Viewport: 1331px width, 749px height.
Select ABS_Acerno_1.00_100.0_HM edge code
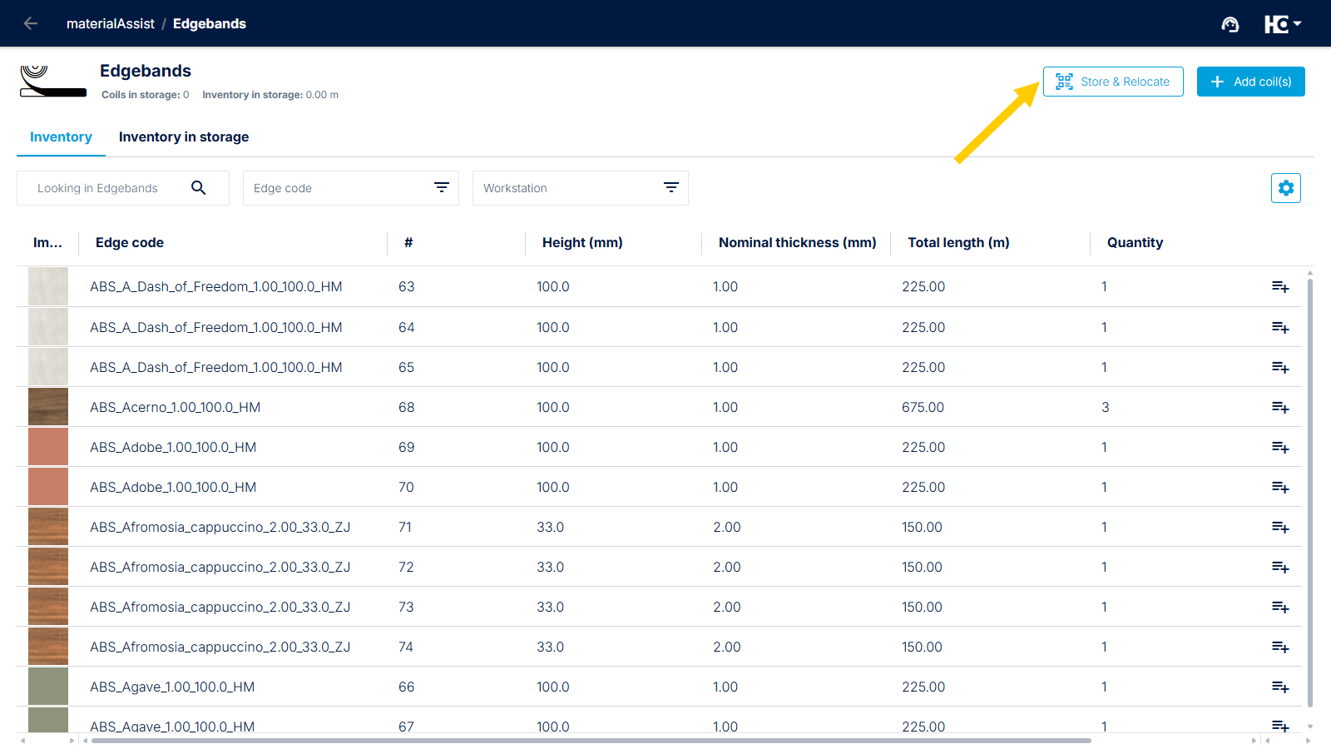point(176,407)
